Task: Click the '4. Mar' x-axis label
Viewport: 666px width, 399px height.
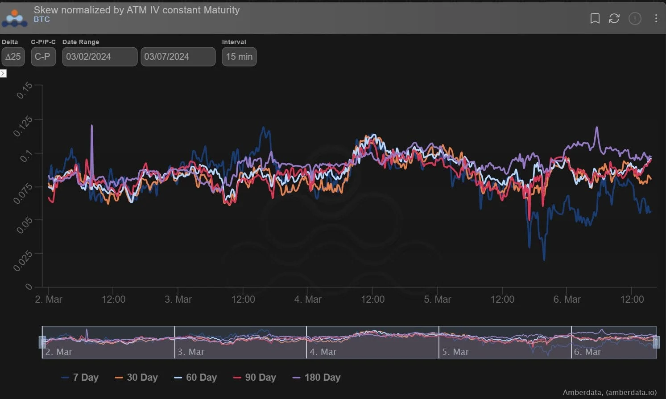Action: pos(308,300)
